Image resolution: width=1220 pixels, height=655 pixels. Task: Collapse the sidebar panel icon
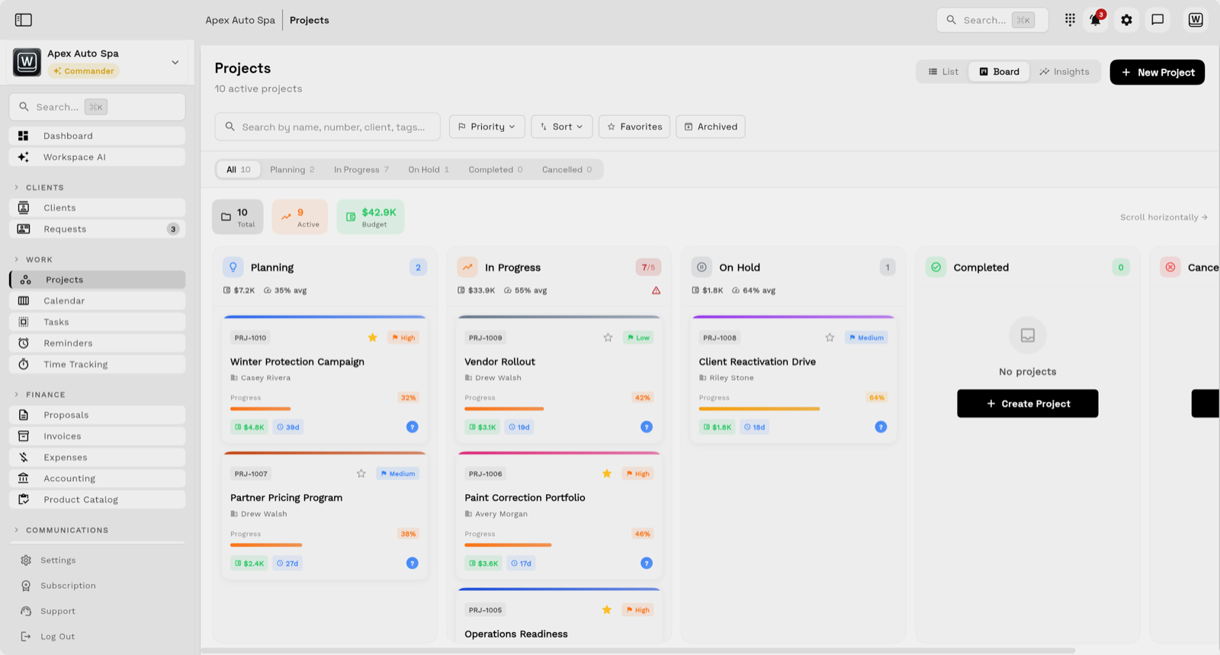(x=24, y=20)
